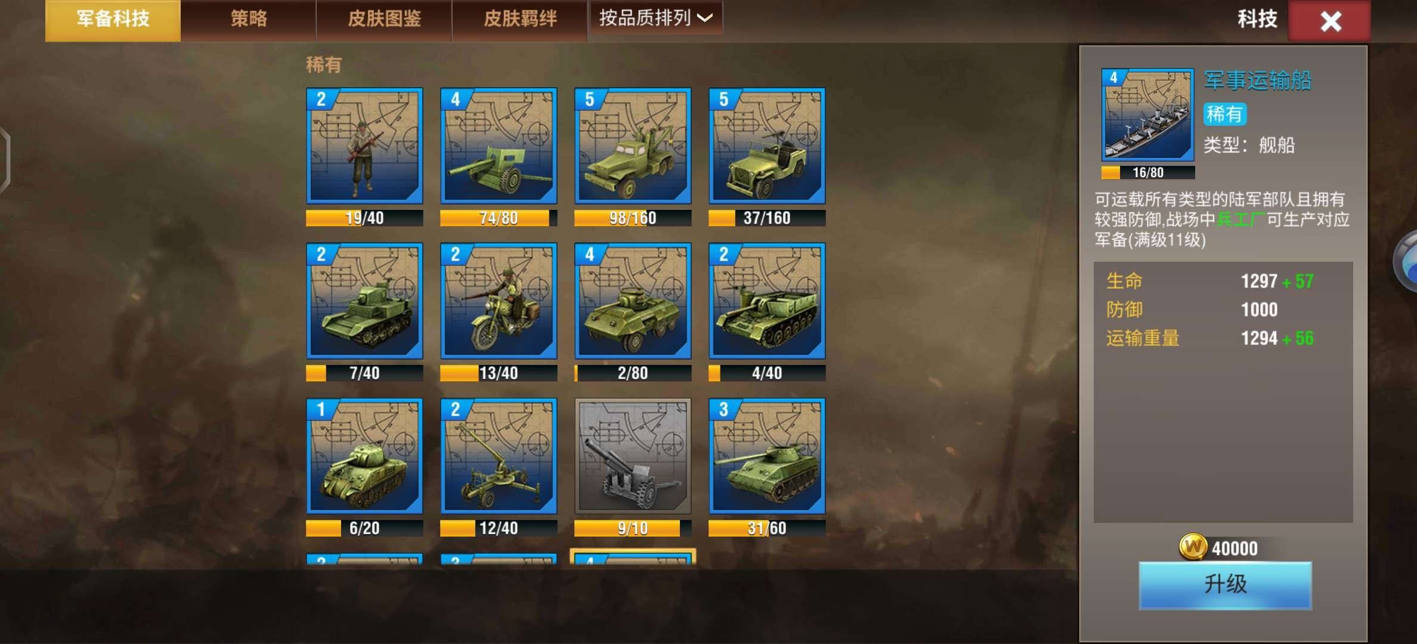The width and height of the screenshot is (1417, 644).
Task: Open the 按品质排列 sort dropdown
Action: coord(655,18)
